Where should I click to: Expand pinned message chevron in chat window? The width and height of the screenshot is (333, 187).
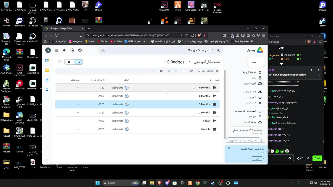pos(319,76)
